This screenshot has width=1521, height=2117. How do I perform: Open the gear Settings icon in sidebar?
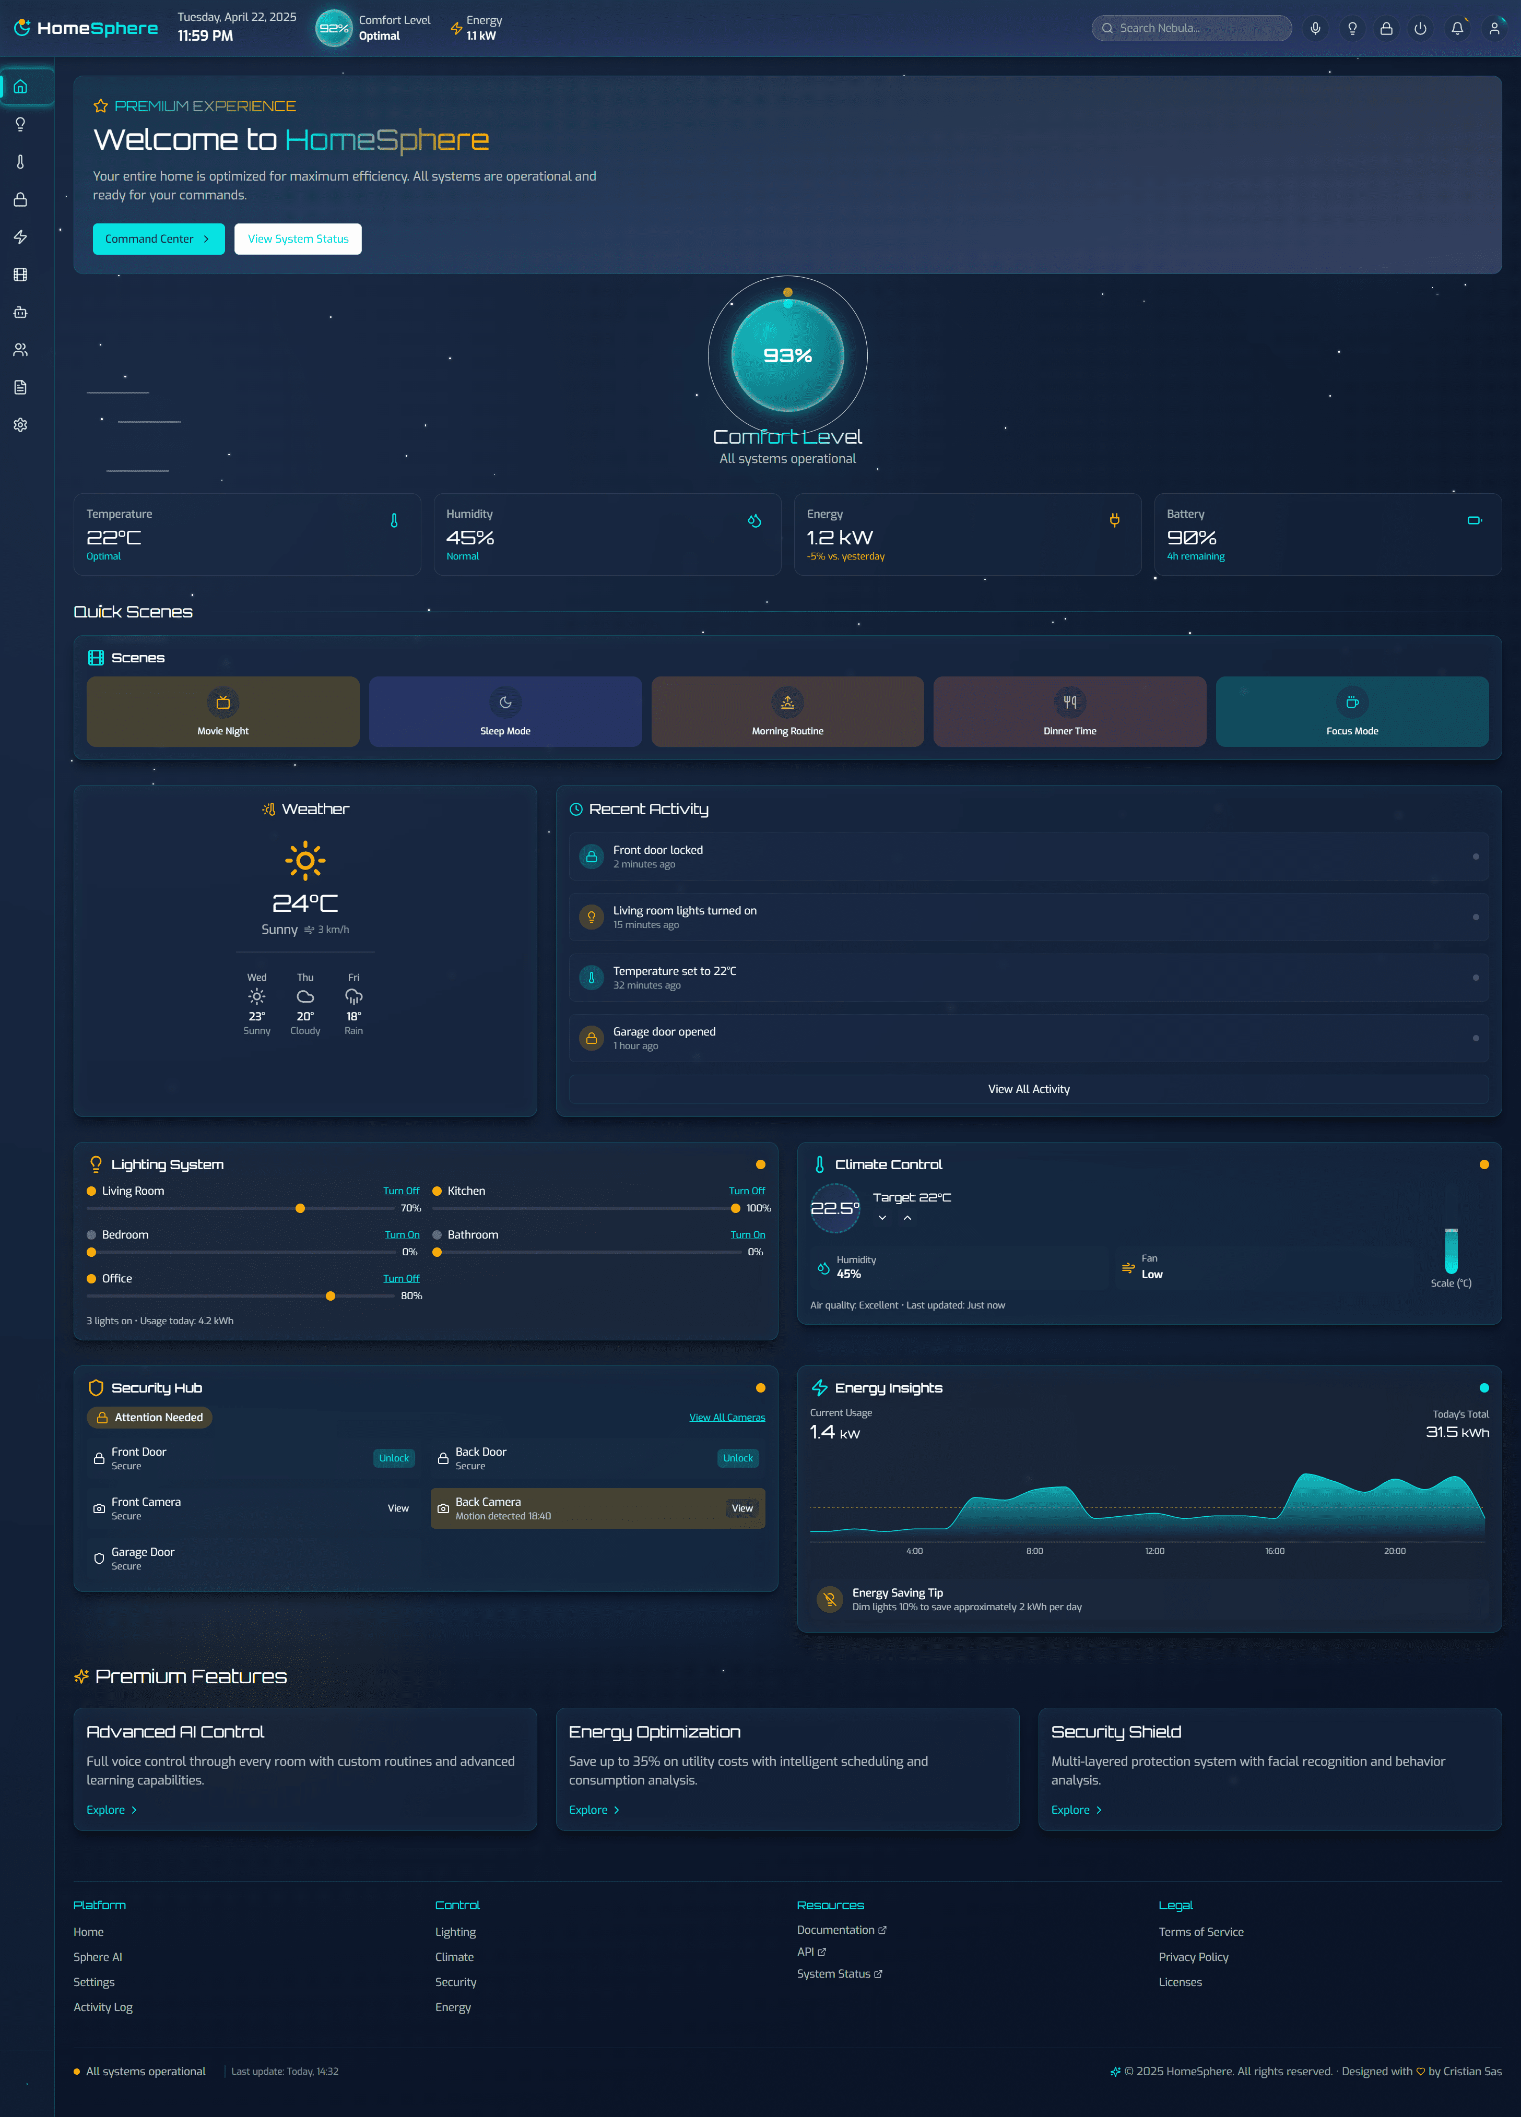pyautogui.click(x=20, y=425)
